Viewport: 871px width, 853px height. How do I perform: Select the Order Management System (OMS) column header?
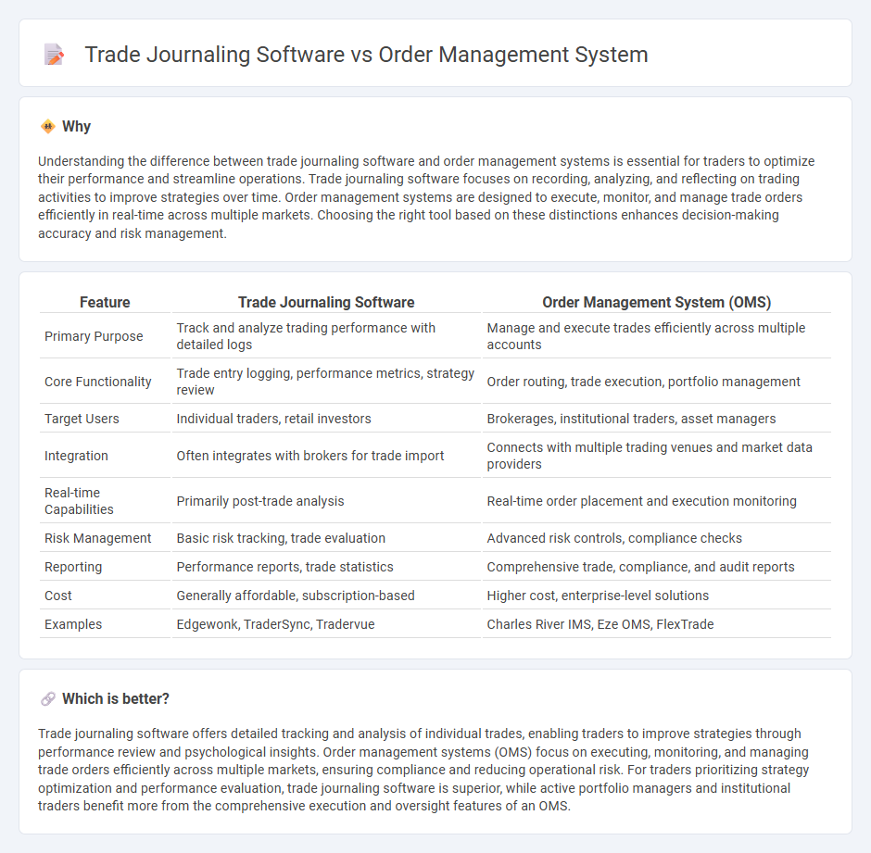coord(657,302)
